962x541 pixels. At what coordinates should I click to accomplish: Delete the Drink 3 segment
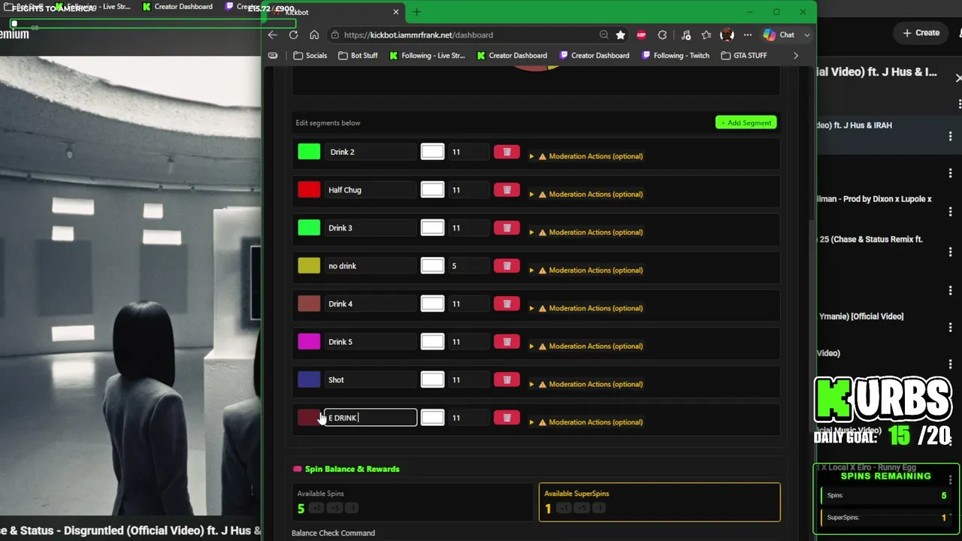pyautogui.click(x=507, y=228)
